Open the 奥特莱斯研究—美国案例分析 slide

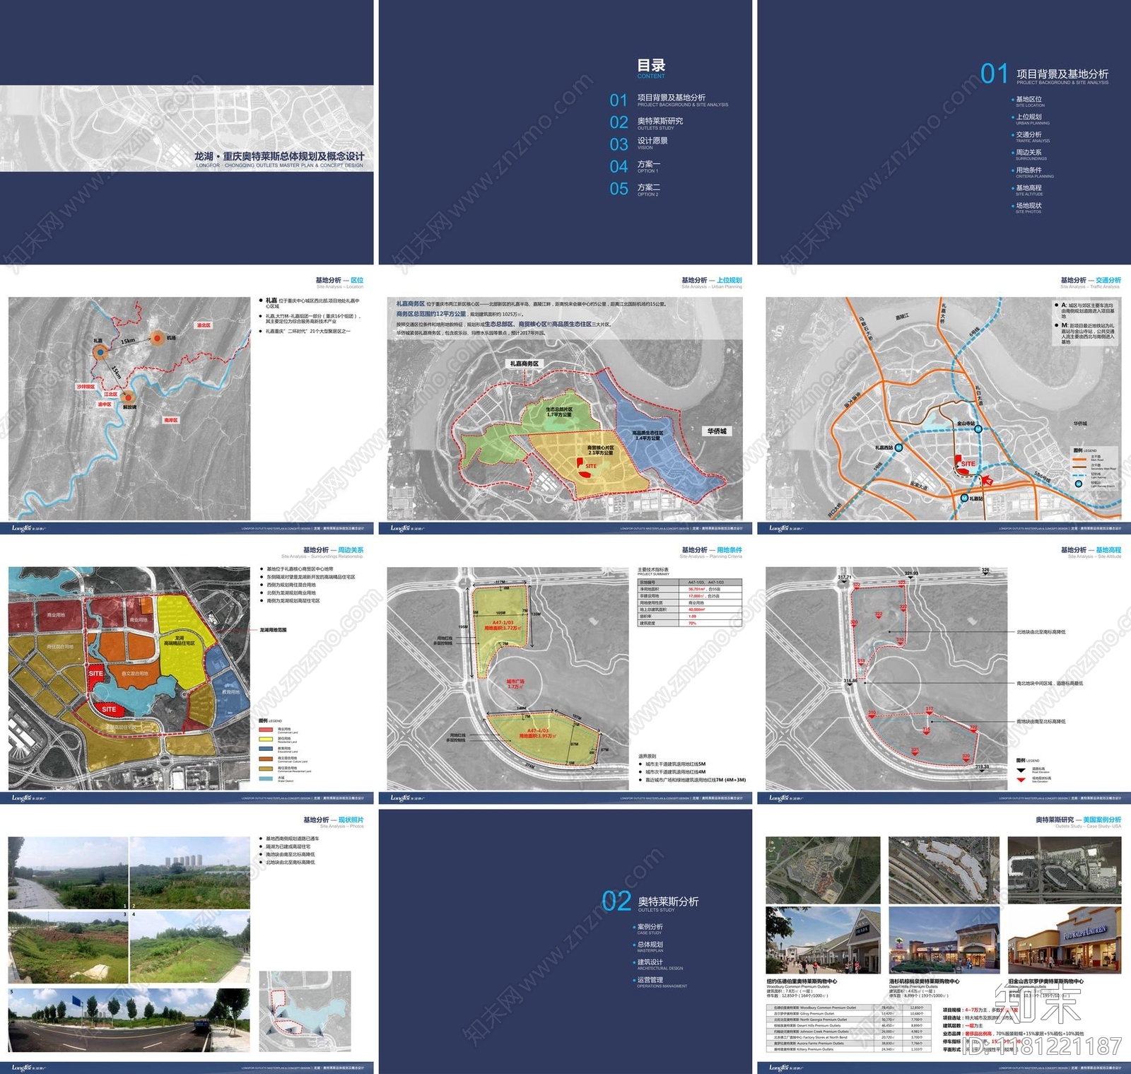tap(944, 942)
